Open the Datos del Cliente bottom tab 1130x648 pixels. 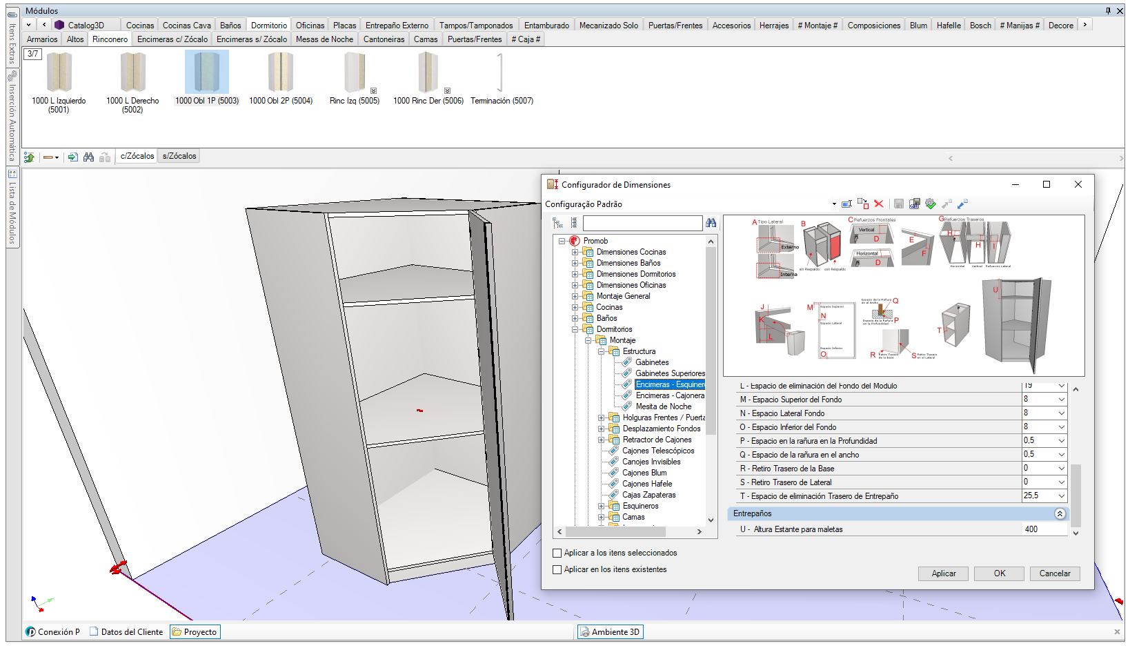click(x=127, y=632)
